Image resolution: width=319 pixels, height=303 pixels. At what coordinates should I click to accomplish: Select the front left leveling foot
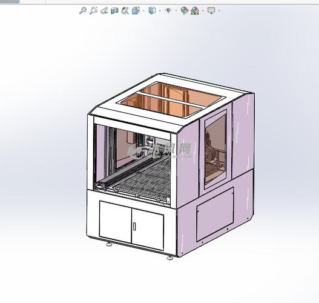[109, 244]
